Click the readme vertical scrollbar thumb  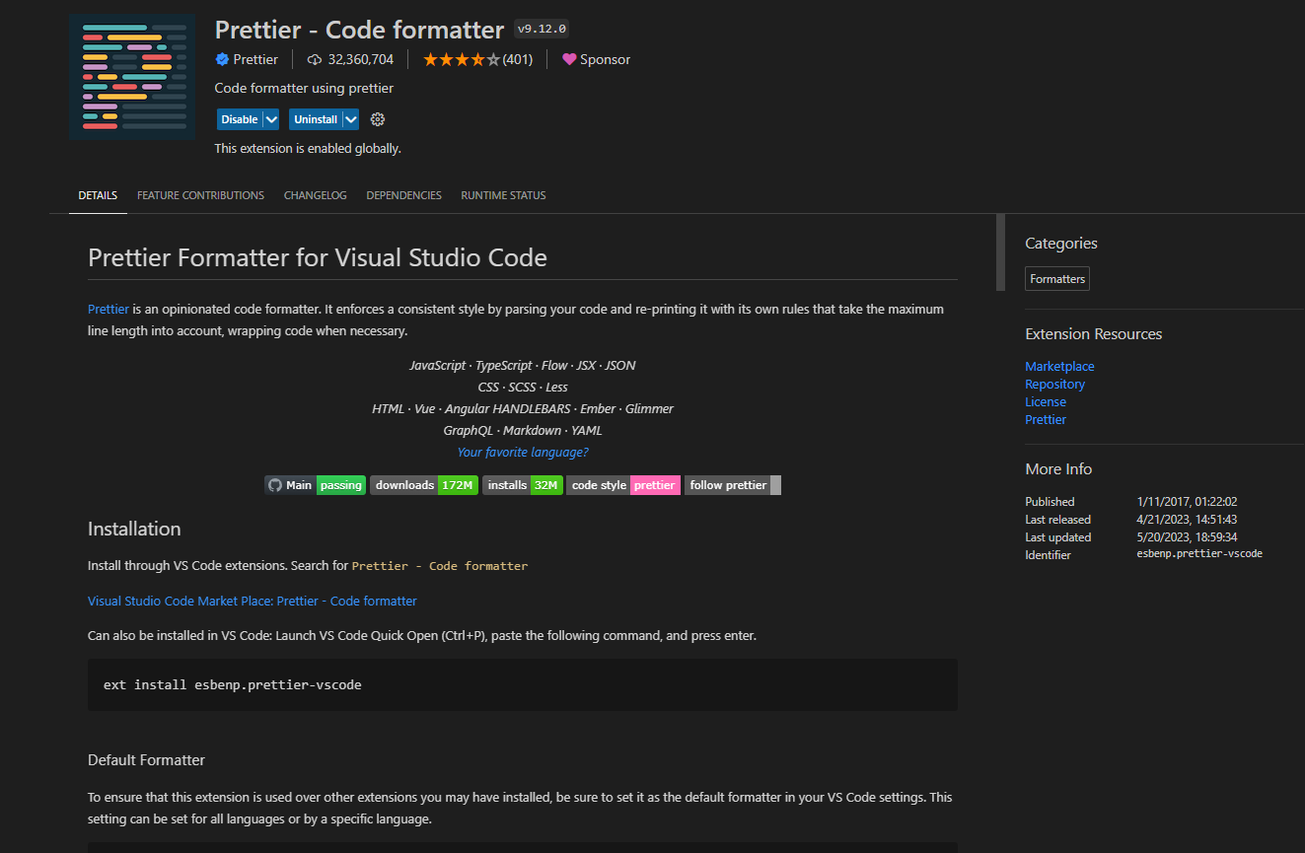pyautogui.click(x=1000, y=251)
